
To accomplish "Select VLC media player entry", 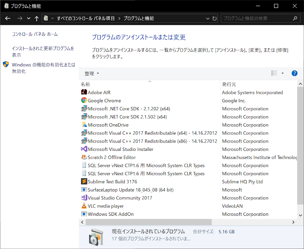I will pyautogui.click(x=106, y=206).
